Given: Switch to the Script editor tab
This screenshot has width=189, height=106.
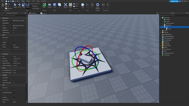Looking at the screenshot, I should 43,13.
